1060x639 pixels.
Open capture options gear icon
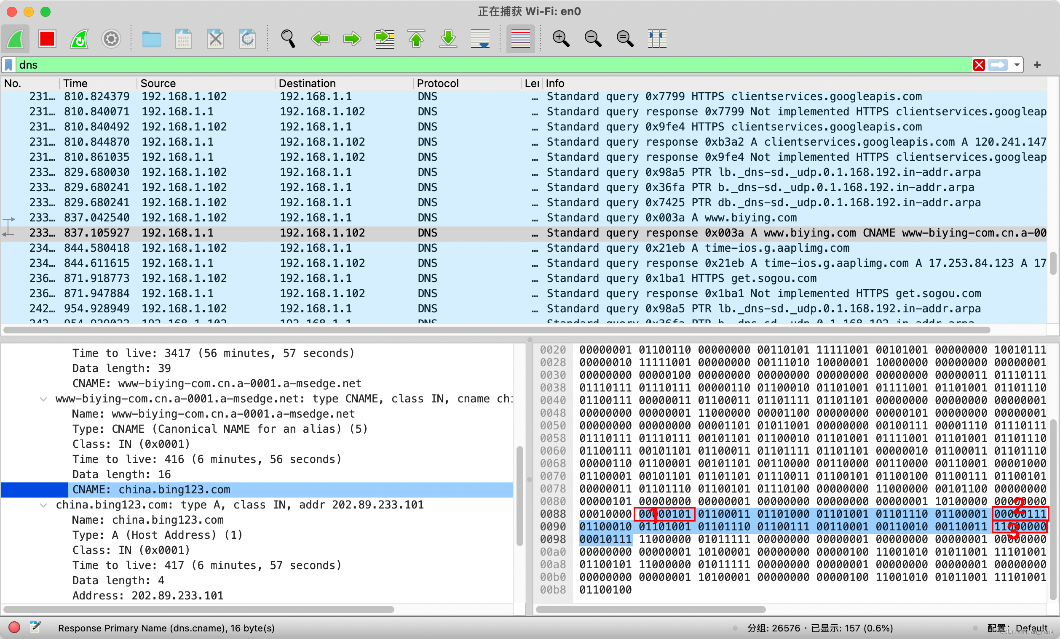[111, 39]
